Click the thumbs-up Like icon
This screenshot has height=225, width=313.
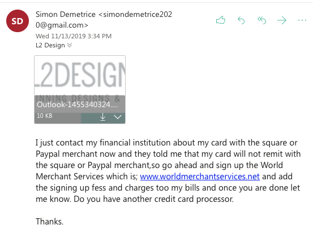[x=221, y=20]
